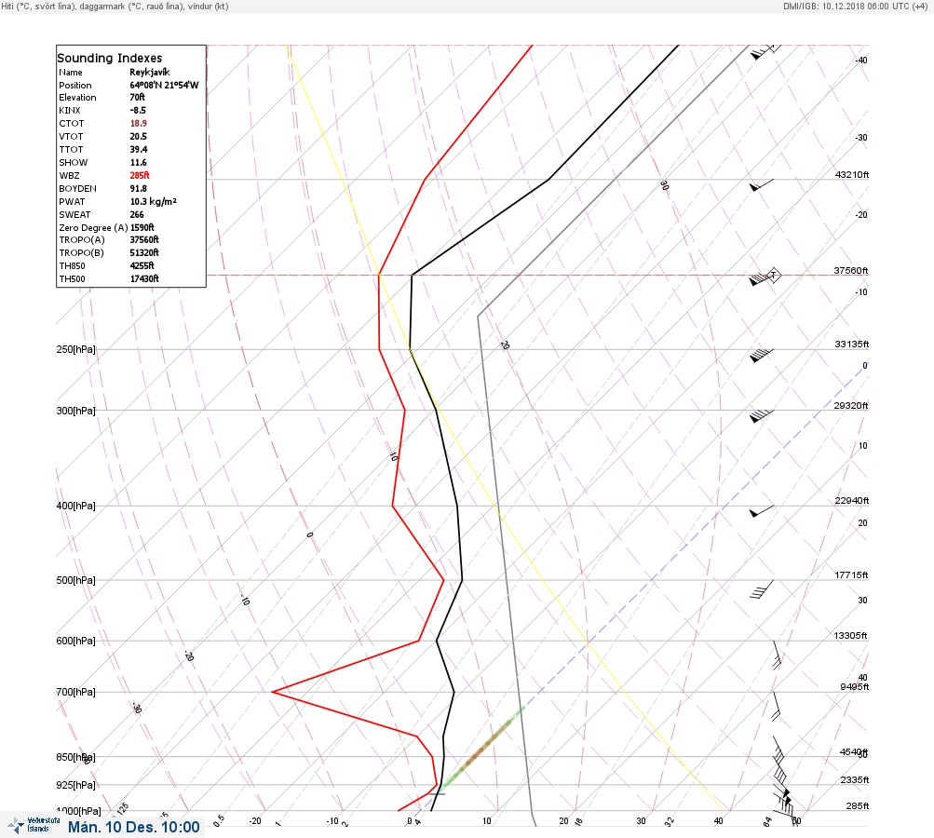The height and width of the screenshot is (838, 934).
Task: Click the TTOT value 39.4
Action: [x=139, y=150]
